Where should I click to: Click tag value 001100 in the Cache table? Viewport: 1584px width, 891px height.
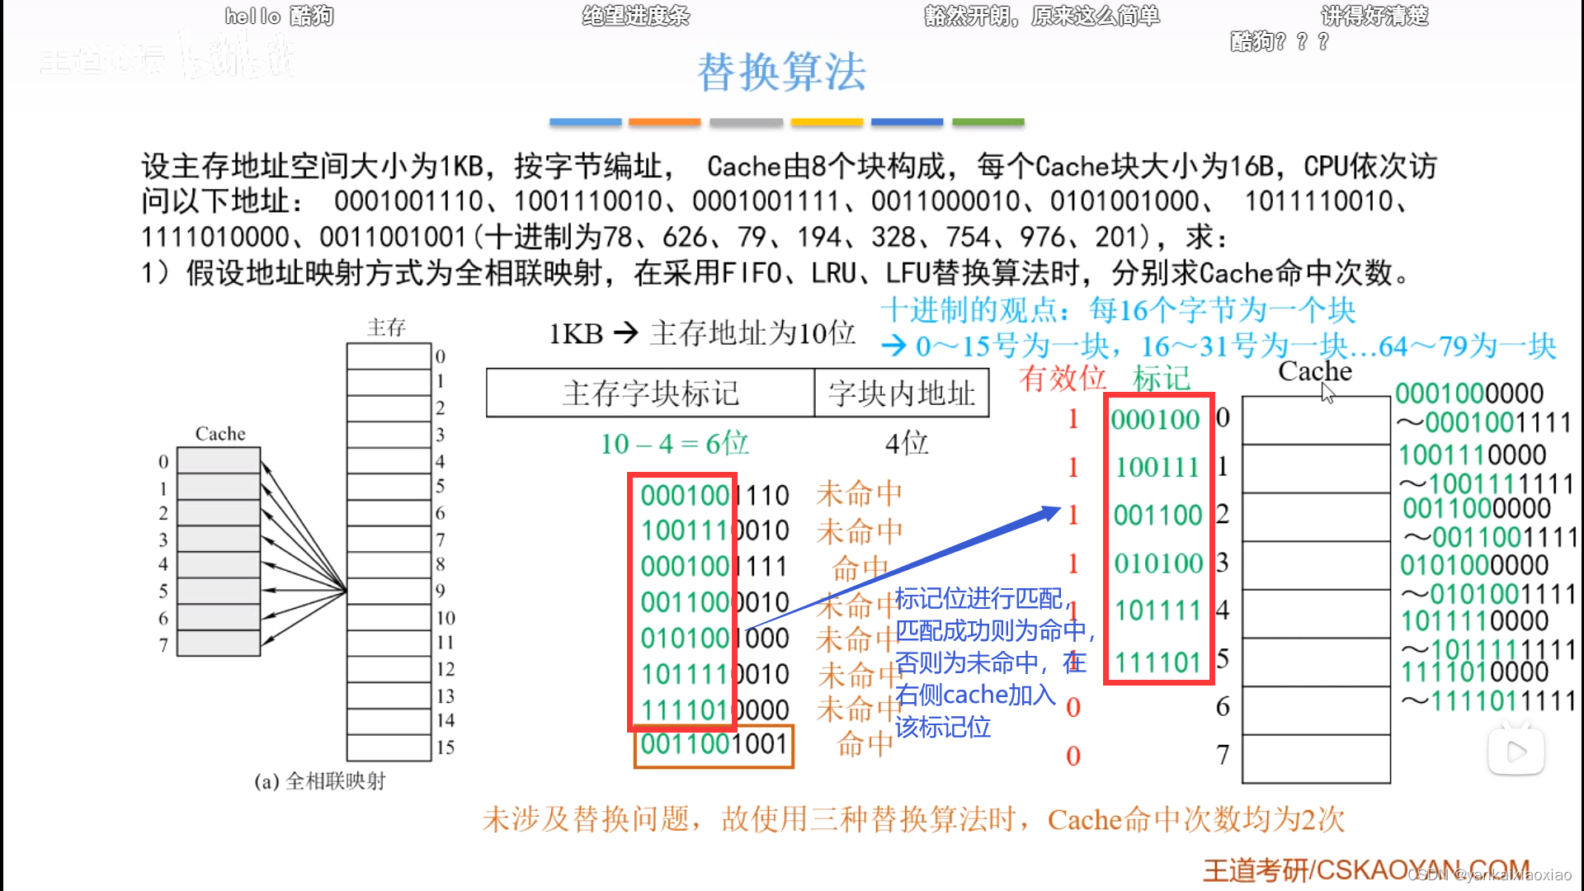1157,516
